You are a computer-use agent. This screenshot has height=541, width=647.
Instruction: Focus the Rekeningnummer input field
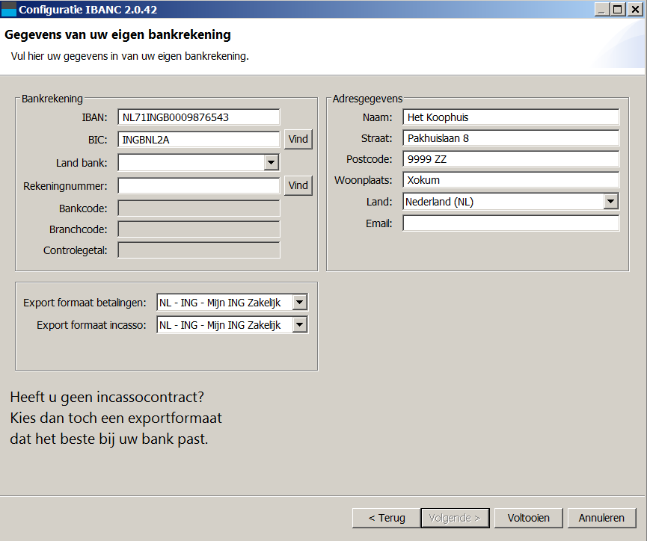tap(198, 185)
